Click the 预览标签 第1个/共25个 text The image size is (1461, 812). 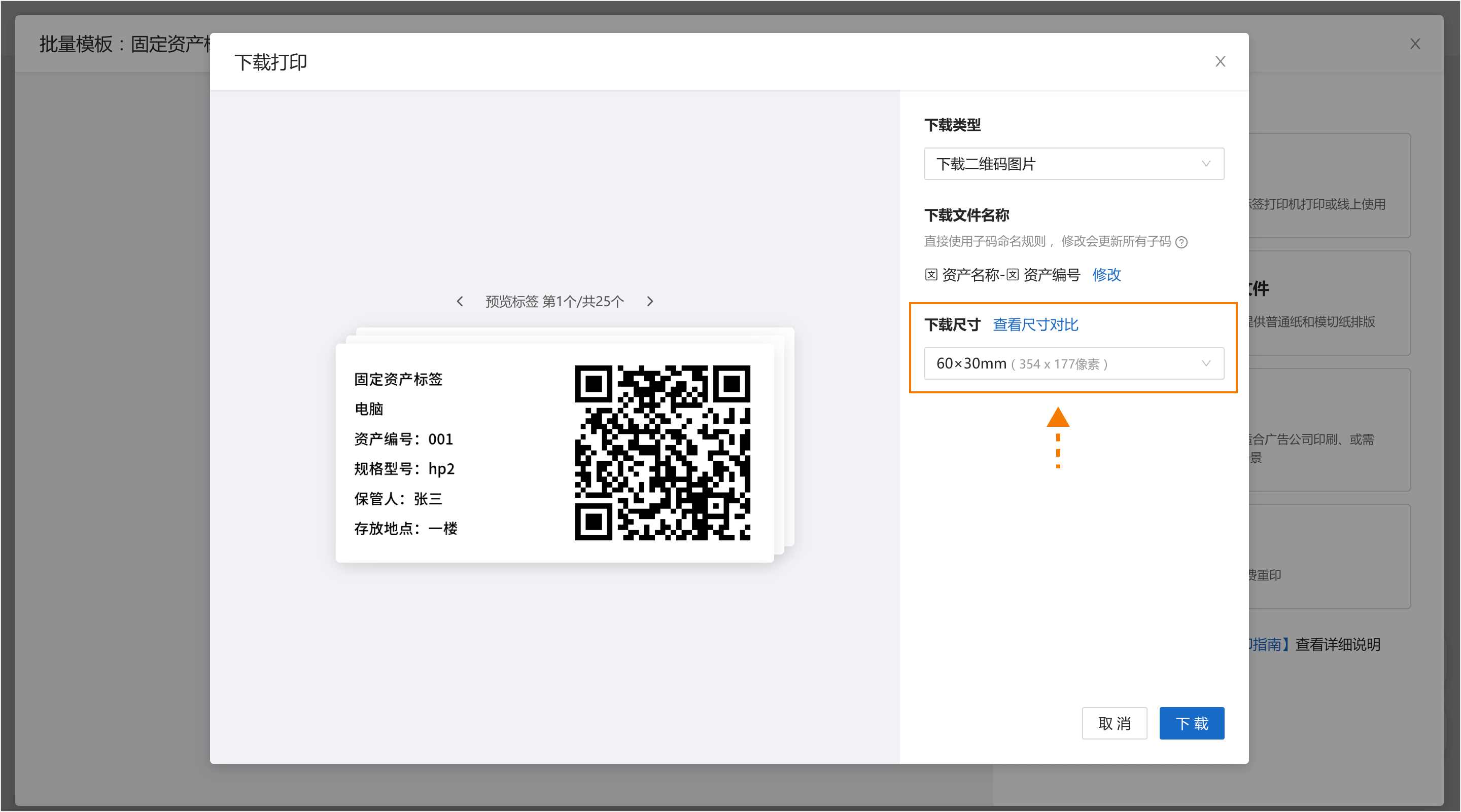pos(554,302)
